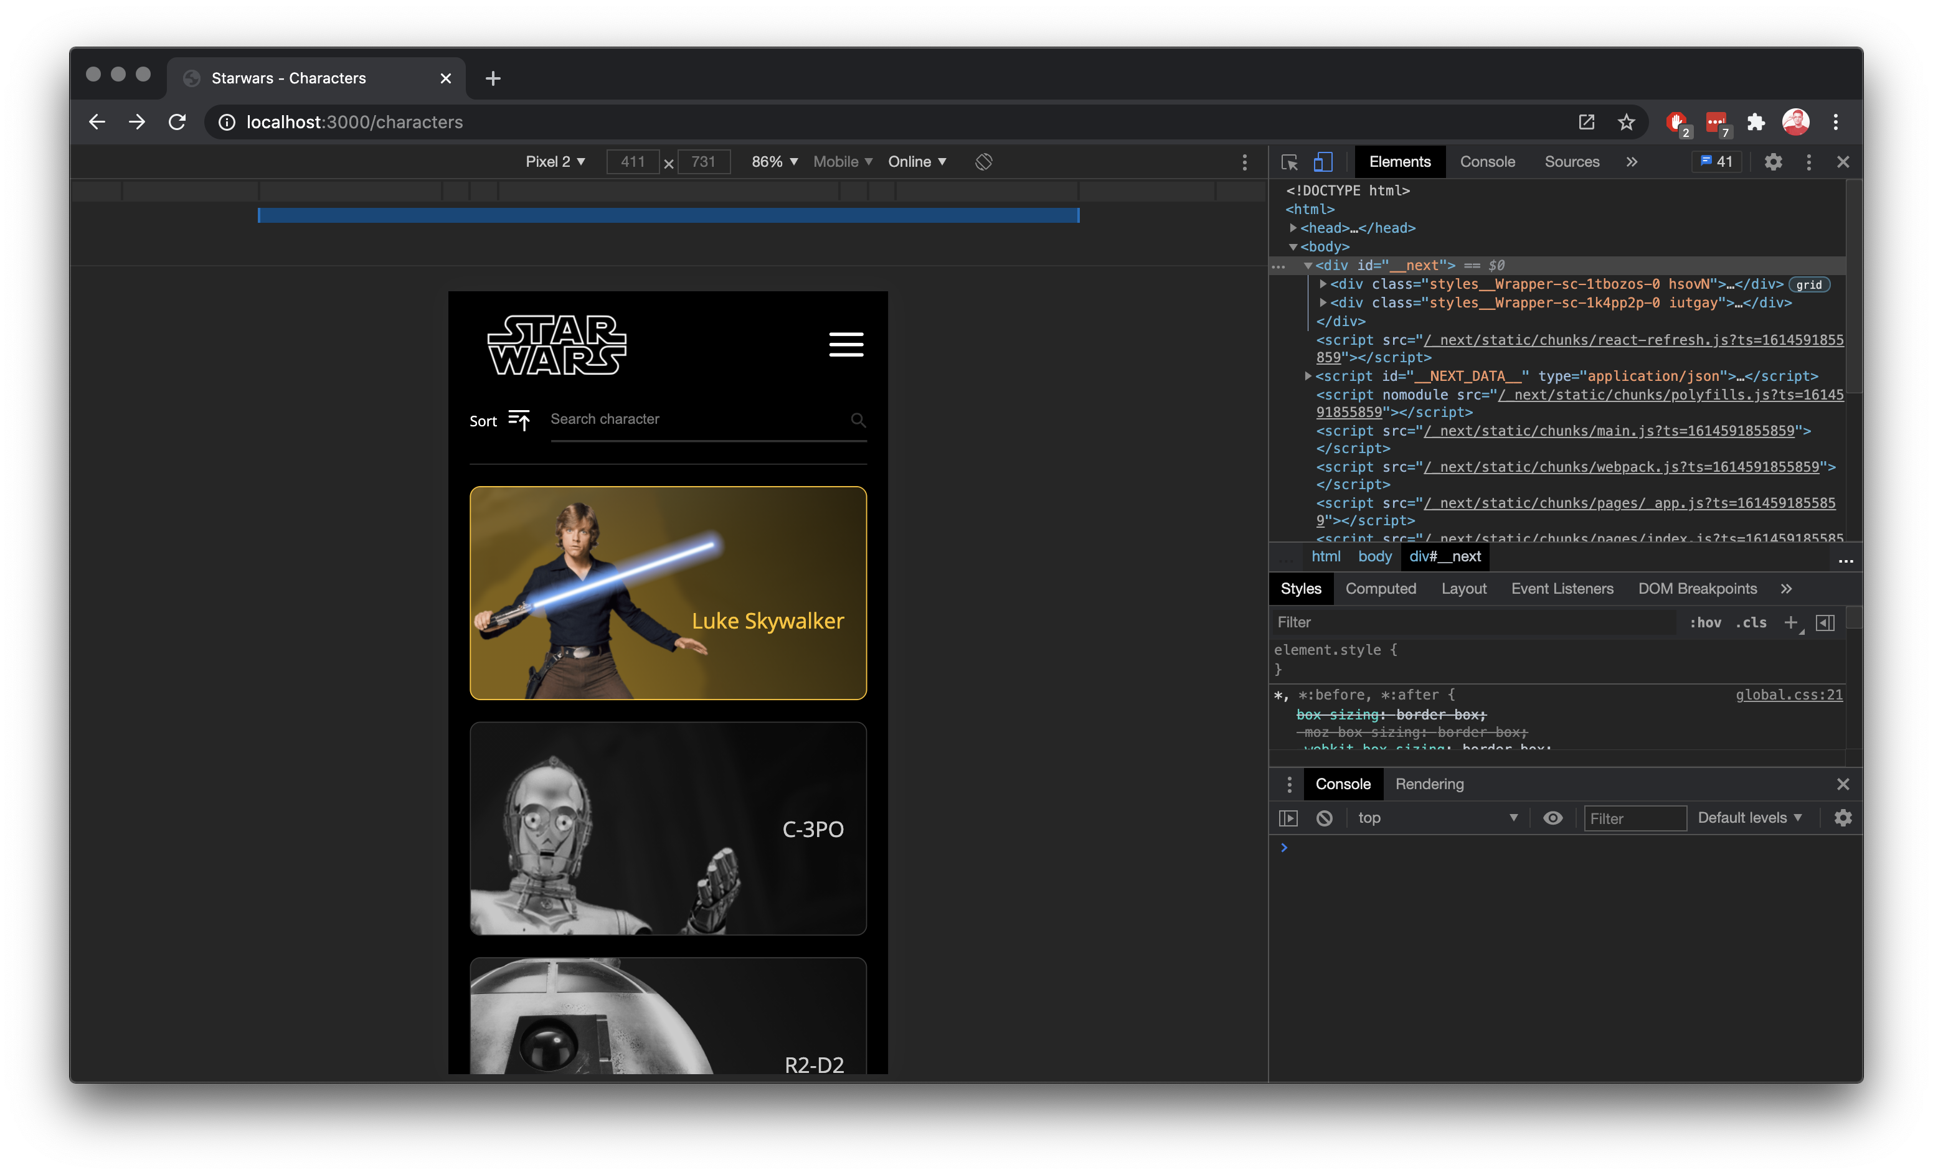Viewport: 1933px width, 1175px height.
Task: Show the console sidebar
Action: pyautogui.click(x=1288, y=818)
